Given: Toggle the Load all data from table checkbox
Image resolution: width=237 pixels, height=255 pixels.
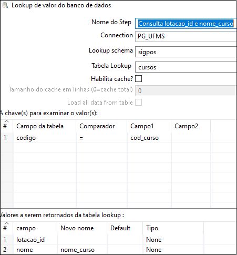Looking at the screenshot, I should [138, 103].
